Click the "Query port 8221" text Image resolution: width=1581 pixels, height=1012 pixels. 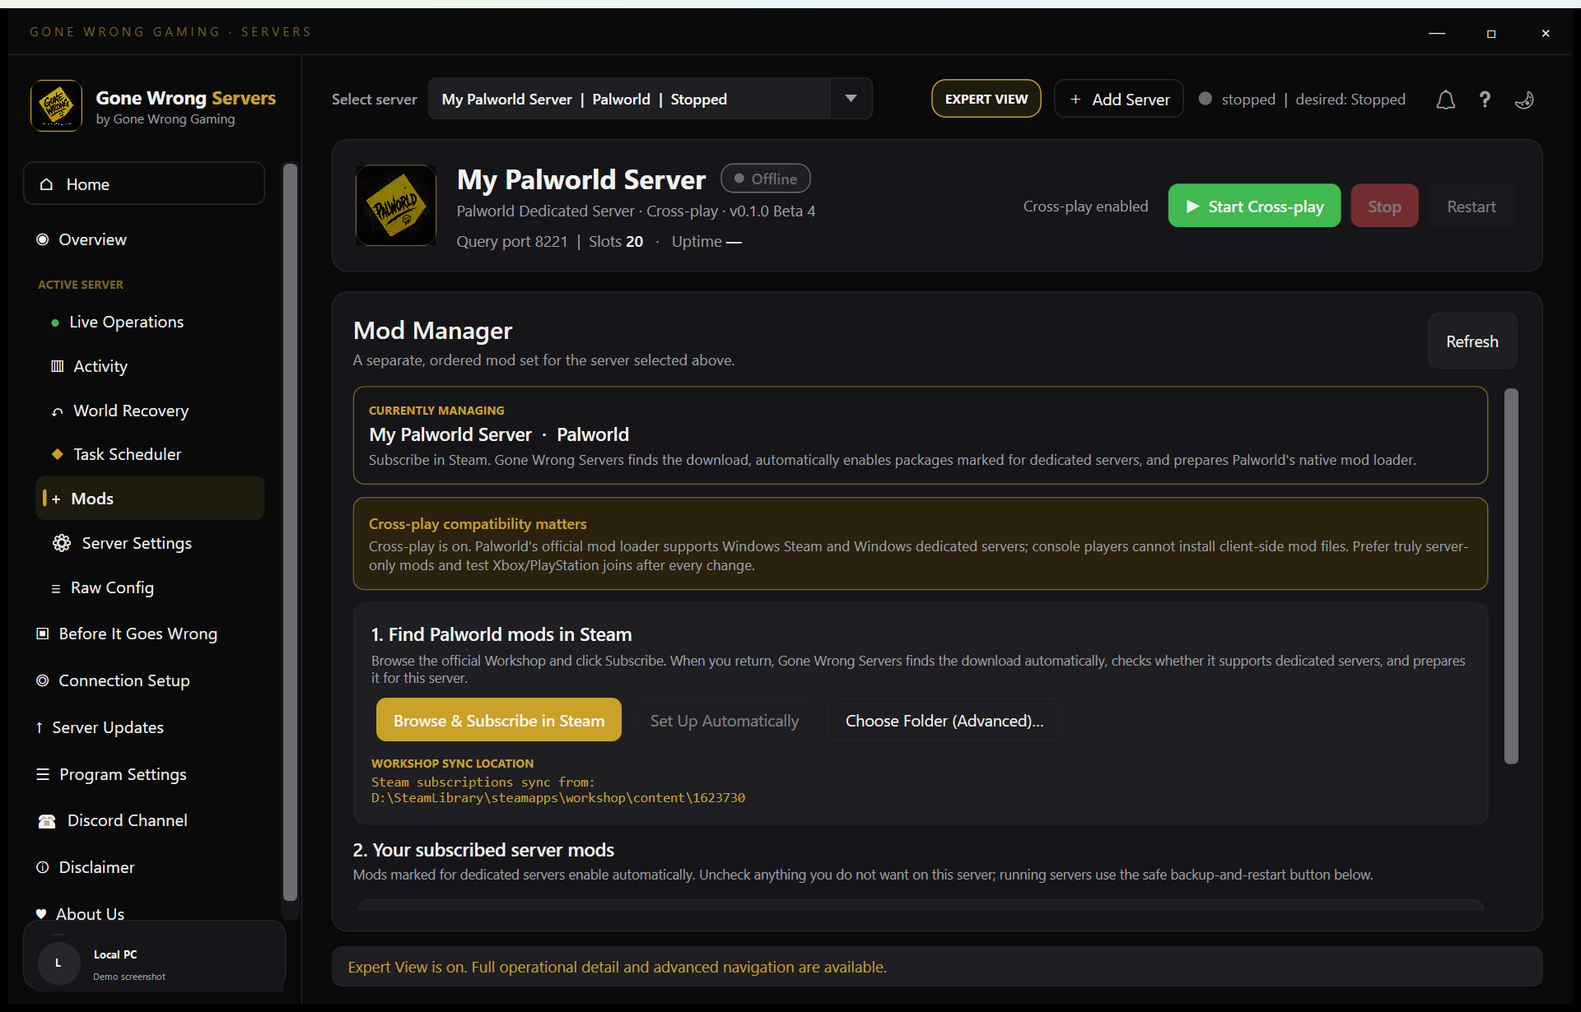(512, 241)
